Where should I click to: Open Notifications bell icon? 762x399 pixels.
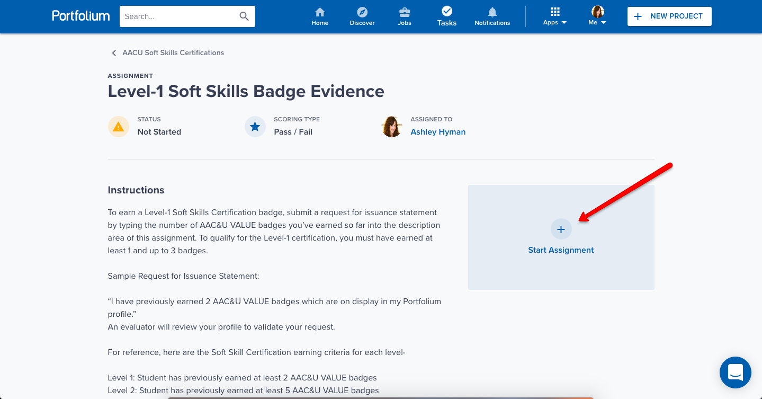[492, 12]
